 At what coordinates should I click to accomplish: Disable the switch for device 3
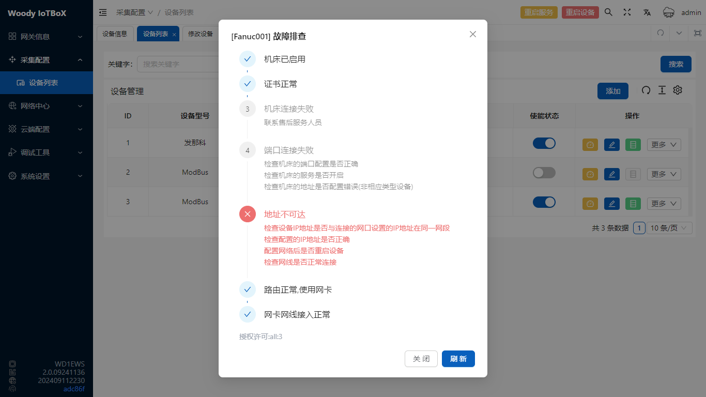pos(544,202)
